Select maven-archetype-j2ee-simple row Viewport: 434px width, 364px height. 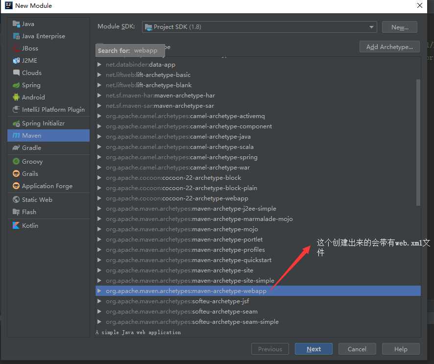tap(258, 208)
